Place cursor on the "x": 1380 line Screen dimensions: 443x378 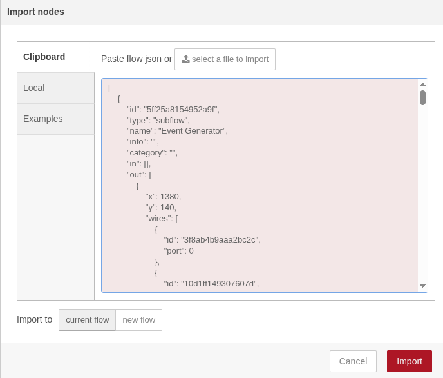click(x=163, y=196)
